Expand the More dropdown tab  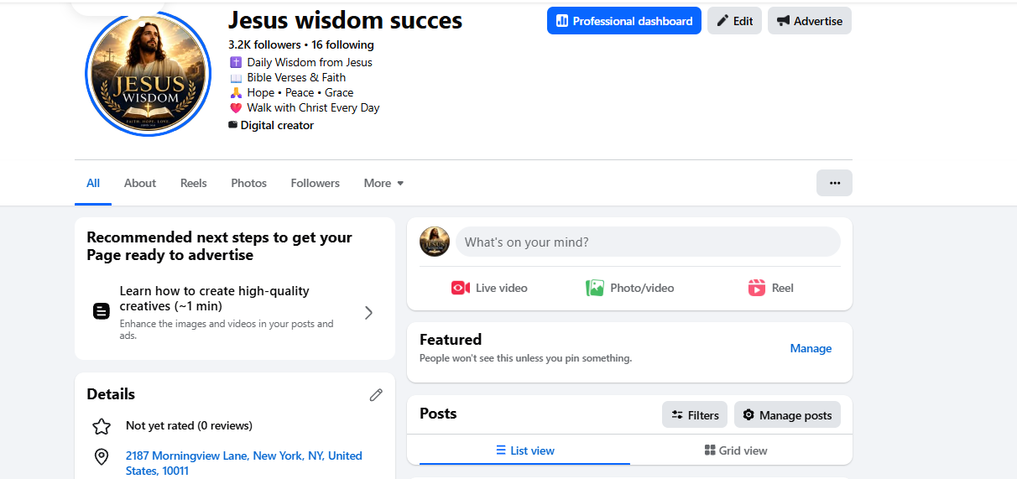[x=383, y=183]
